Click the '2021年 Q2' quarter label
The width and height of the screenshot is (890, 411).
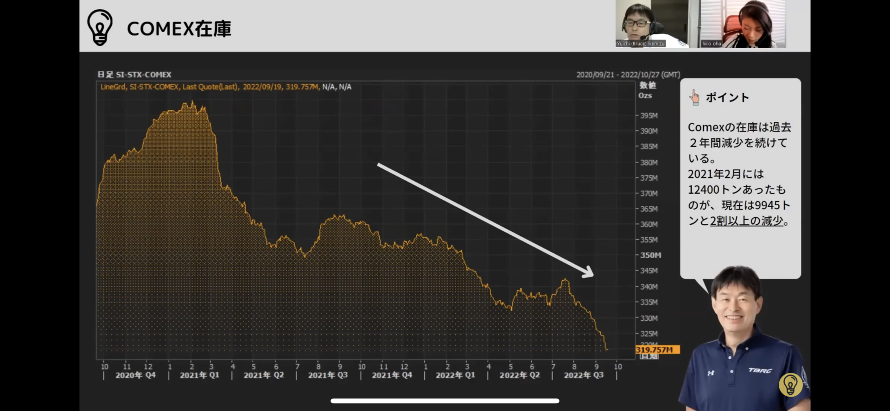(x=264, y=375)
